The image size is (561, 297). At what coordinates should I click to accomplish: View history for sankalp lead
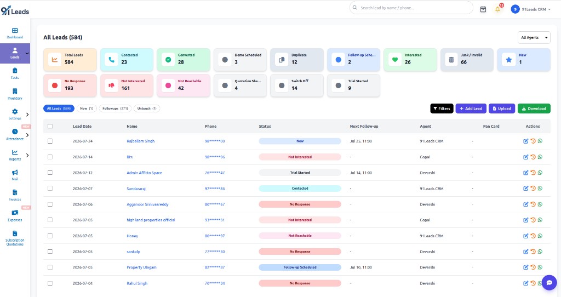click(533, 252)
